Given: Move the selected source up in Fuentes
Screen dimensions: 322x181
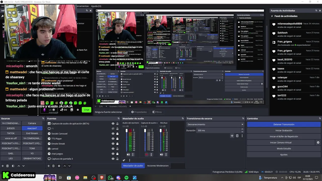Looking at the screenshot, I should tap(65, 166).
